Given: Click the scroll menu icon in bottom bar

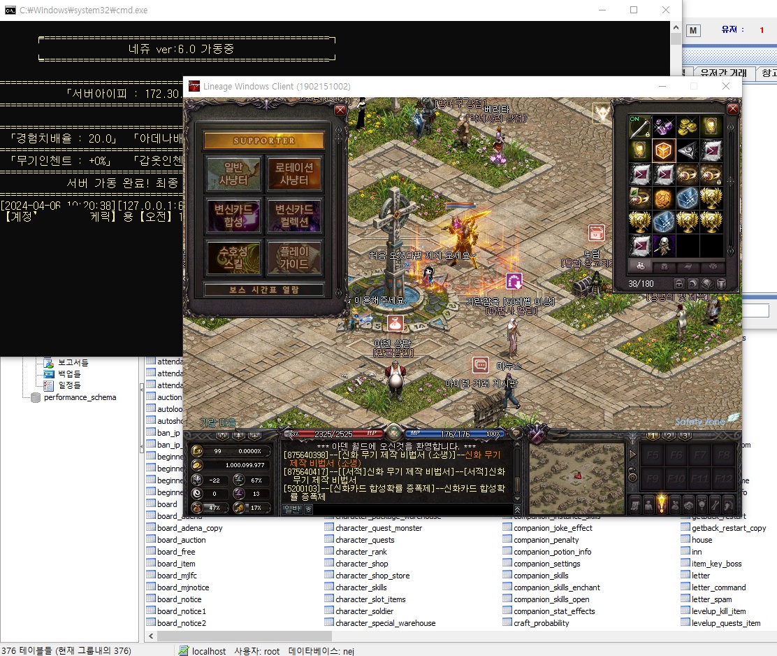Looking at the screenshot, I should [634, 505].
